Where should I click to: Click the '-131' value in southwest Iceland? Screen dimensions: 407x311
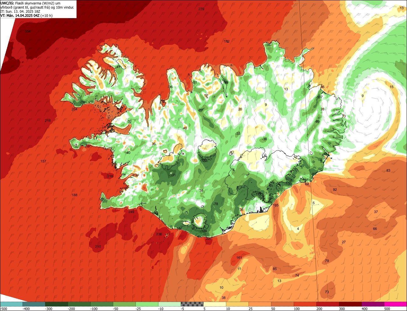click(172, 175)
